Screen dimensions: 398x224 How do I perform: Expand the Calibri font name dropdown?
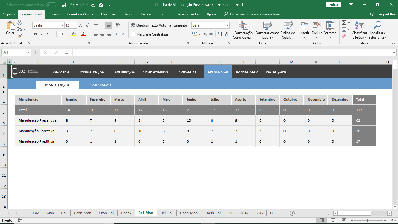click(62, 25)
